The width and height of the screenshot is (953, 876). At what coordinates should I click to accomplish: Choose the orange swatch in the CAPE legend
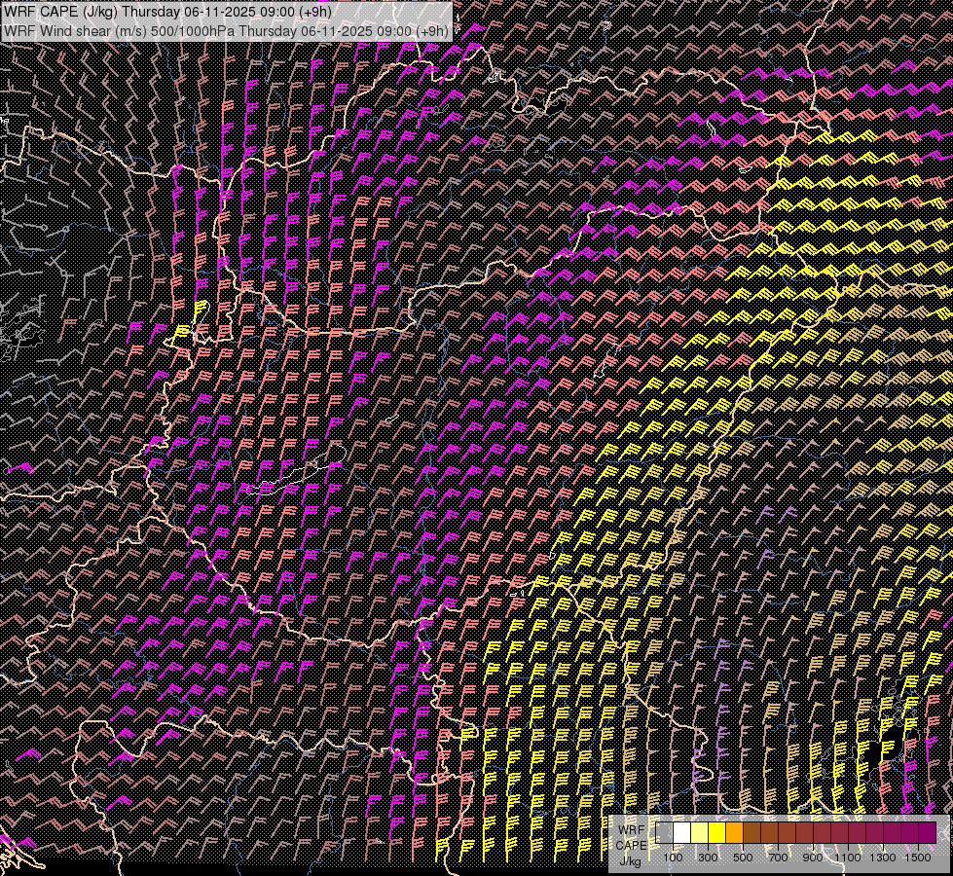735,832
